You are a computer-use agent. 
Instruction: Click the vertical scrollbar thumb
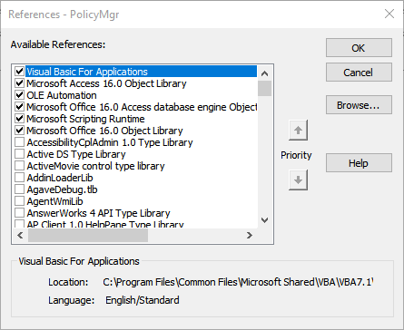[x=264, y=88]
